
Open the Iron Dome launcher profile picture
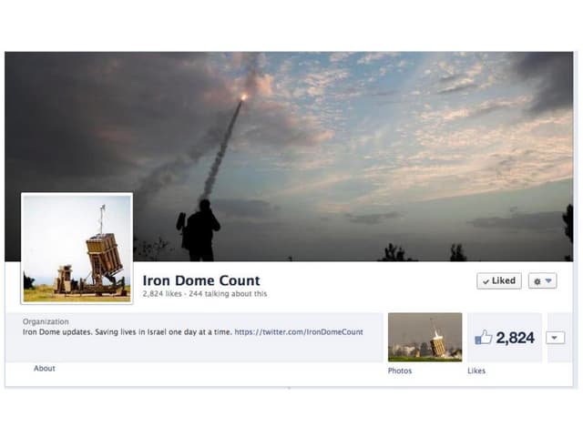[77, 248]
